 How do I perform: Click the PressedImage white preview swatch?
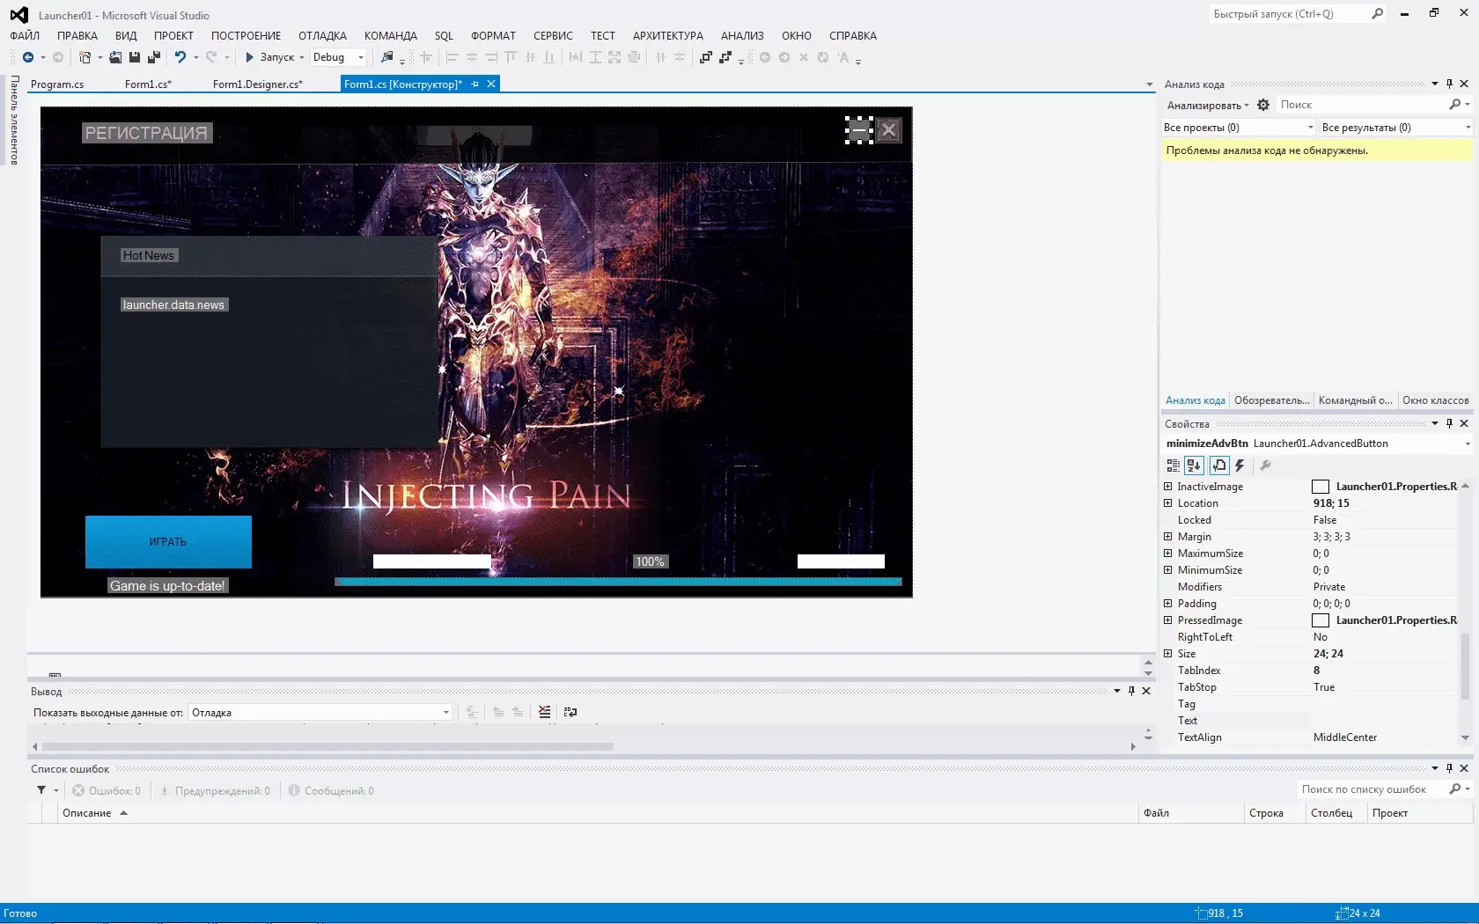(1321, 620)
